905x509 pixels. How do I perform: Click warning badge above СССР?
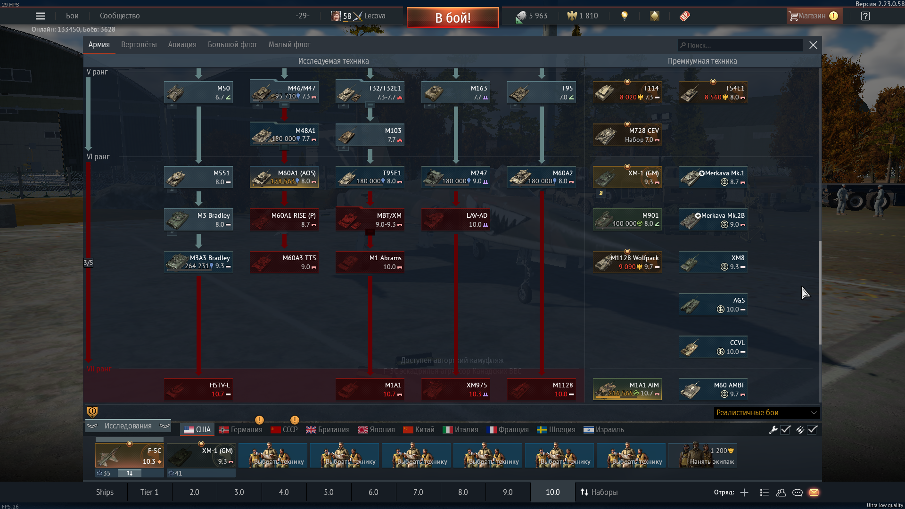[x=295, y=419]
